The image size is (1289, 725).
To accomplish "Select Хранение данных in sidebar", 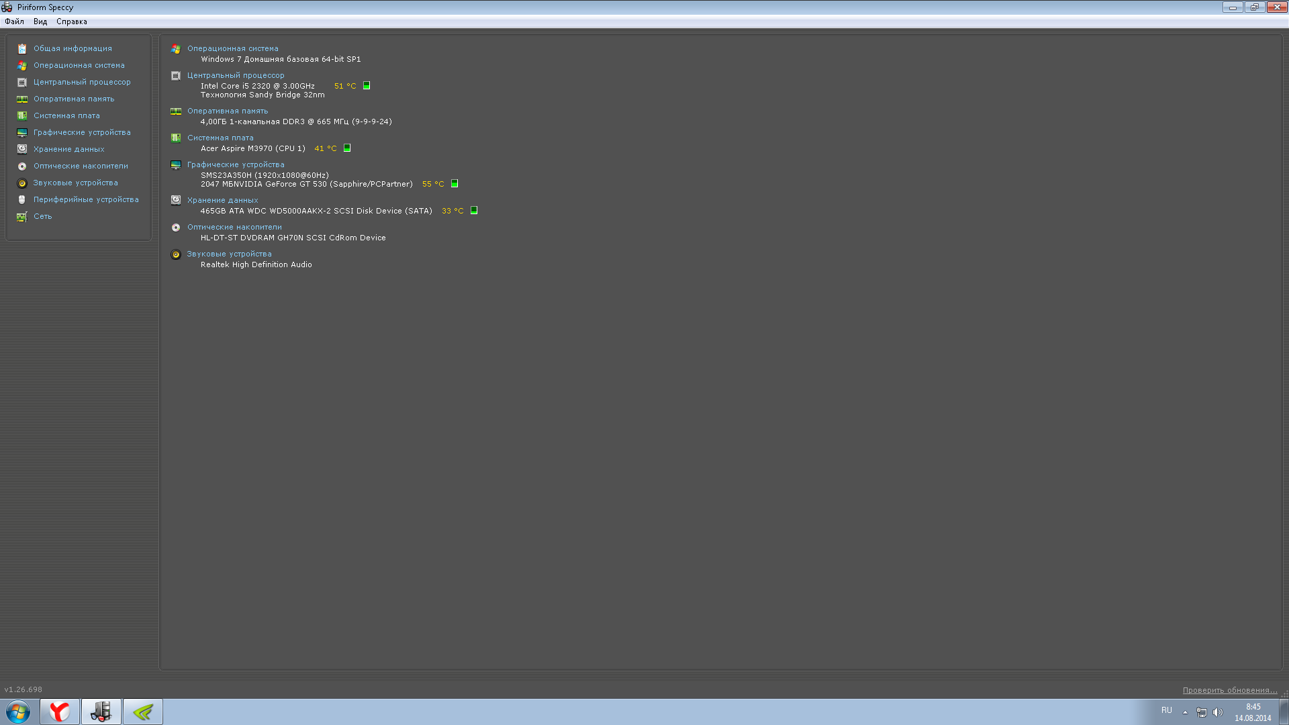I will 69,149.
